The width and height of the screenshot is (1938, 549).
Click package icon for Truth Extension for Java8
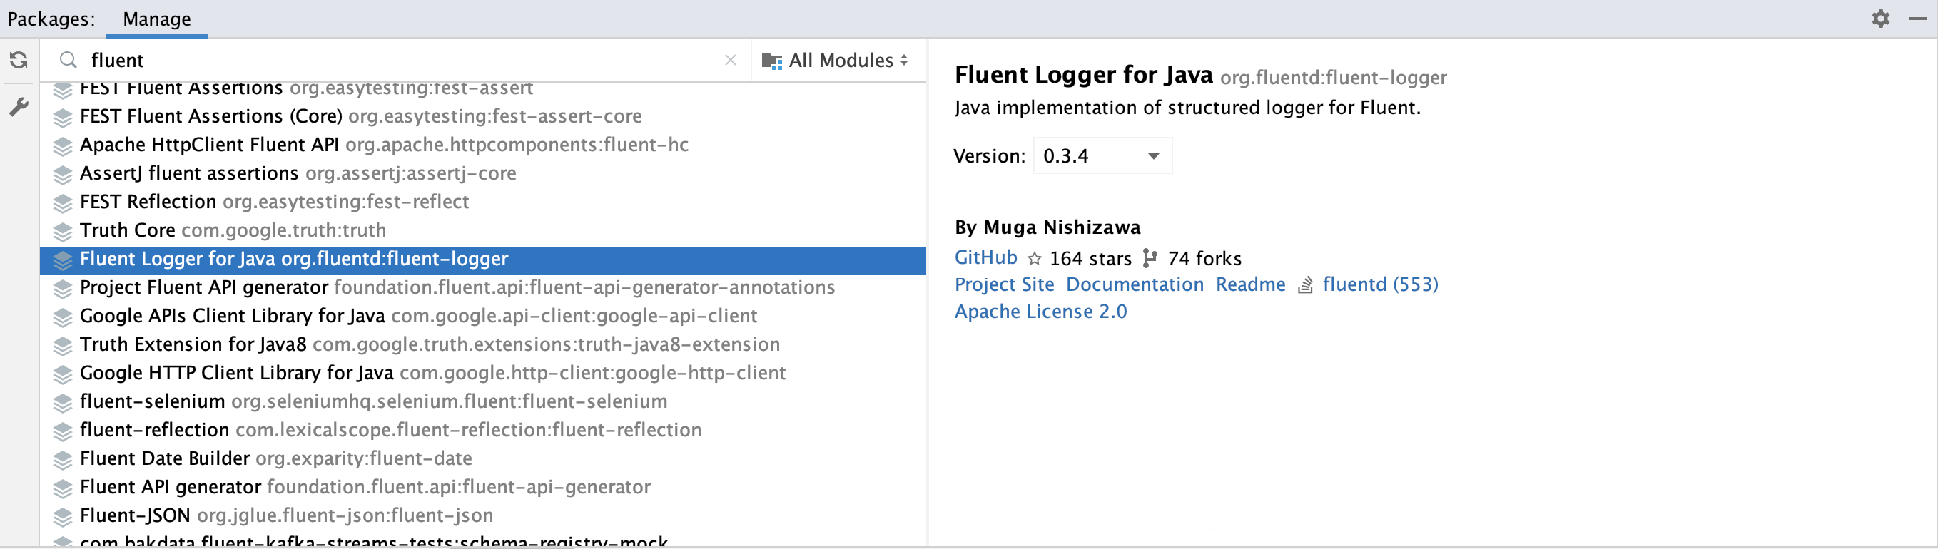[x=64, y=345]
